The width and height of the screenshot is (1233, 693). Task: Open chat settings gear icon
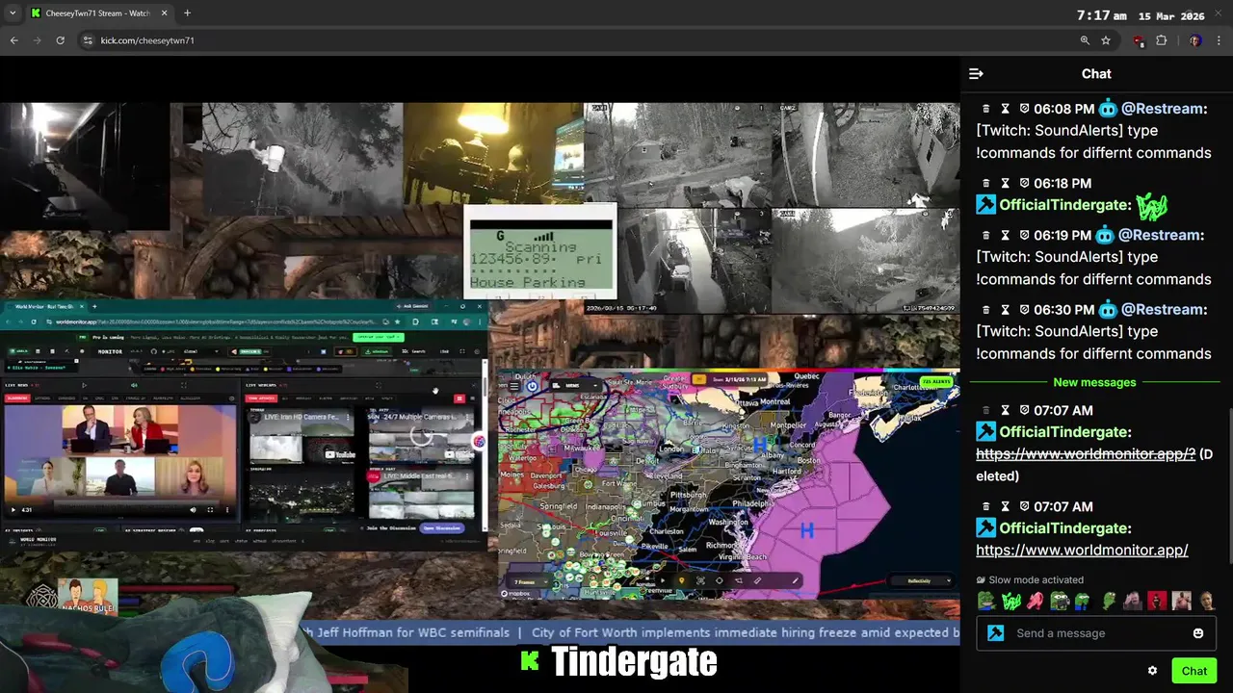click(x=1152, y=671)
